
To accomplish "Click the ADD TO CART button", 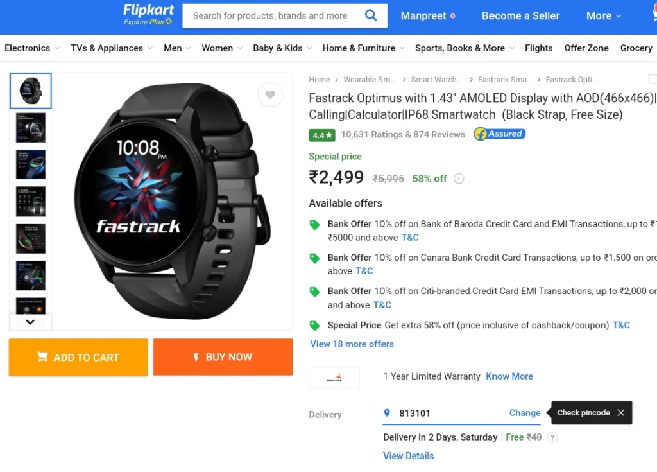I will click(x=78, y=357).
